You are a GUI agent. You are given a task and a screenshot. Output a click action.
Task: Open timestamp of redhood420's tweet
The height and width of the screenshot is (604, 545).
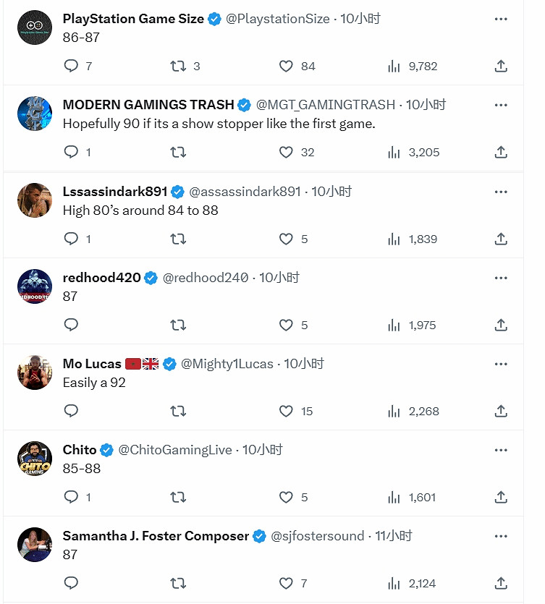[279, 278]
